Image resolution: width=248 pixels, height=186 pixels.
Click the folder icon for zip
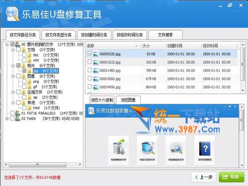(29, 97)
